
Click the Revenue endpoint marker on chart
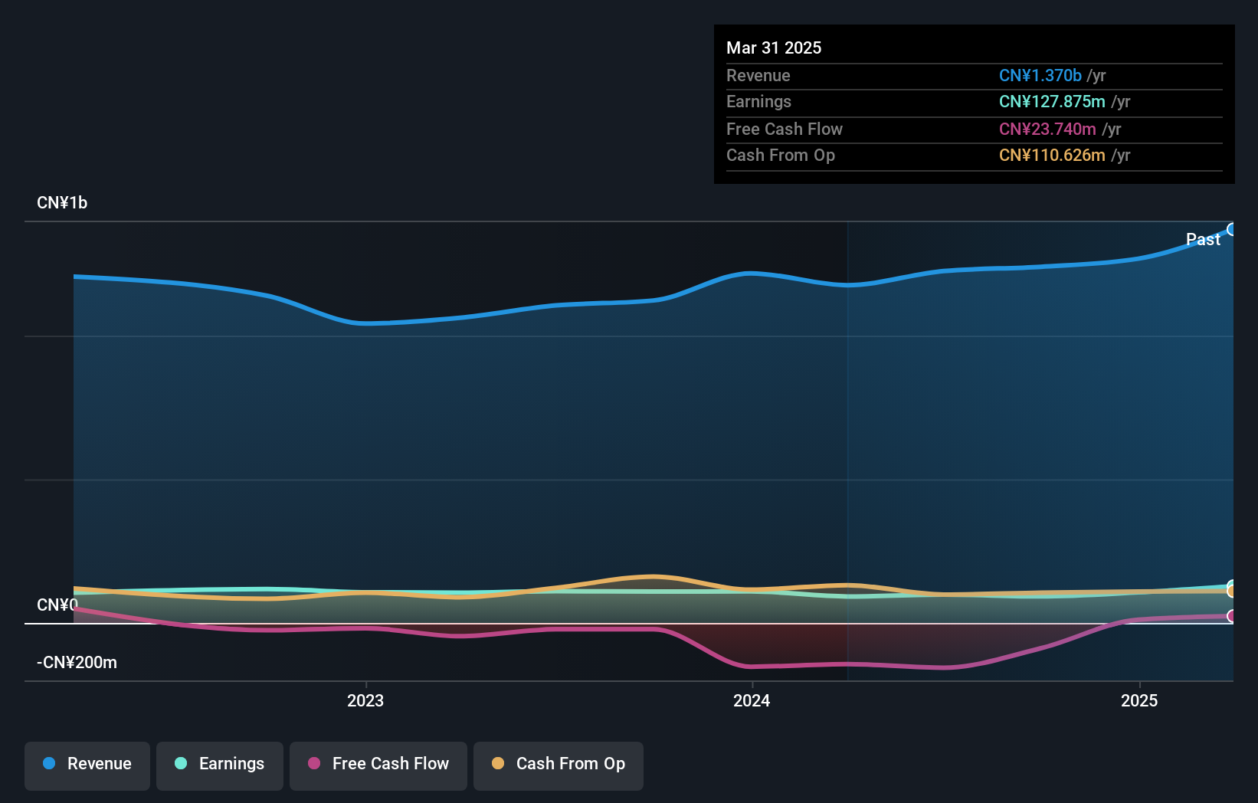pyautogui.click(x=1232, y=229)
